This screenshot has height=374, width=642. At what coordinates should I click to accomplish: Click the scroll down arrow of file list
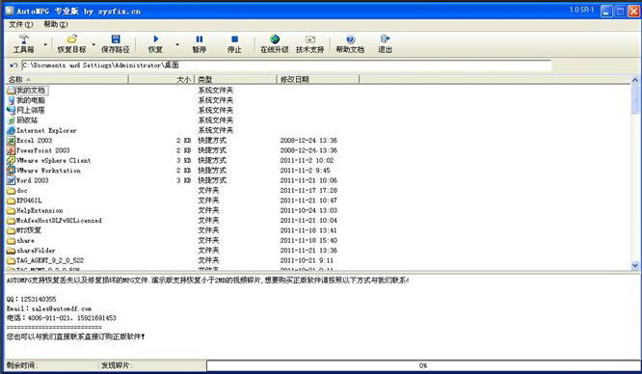pyautogui.click(x=635, y=265)
